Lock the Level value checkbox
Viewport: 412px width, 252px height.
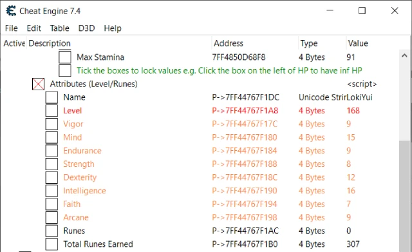51,111
